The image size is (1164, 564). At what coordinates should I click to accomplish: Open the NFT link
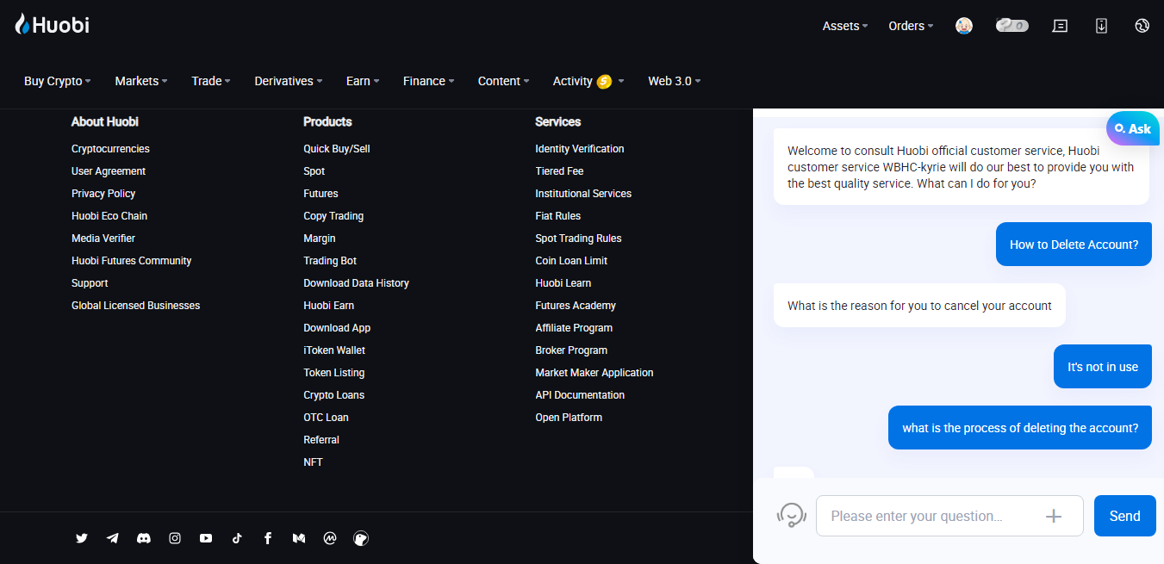pyautogui.click(x=314, y=462)
